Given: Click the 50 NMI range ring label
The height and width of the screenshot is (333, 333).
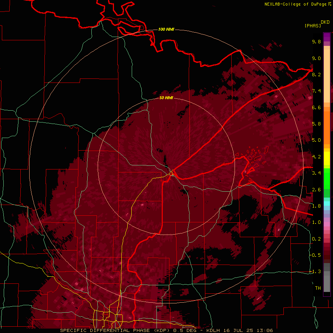Looking at the screenshot, I should pos(166,98).
